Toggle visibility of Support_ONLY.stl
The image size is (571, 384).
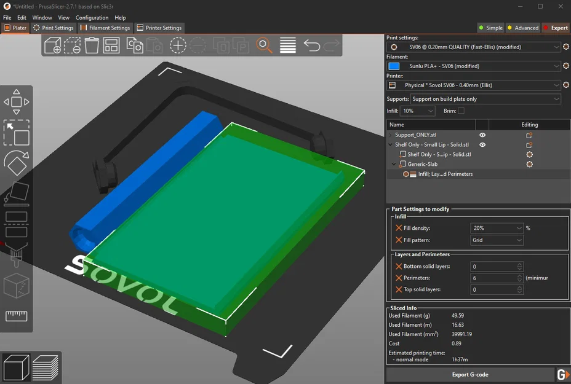[482, 135]
